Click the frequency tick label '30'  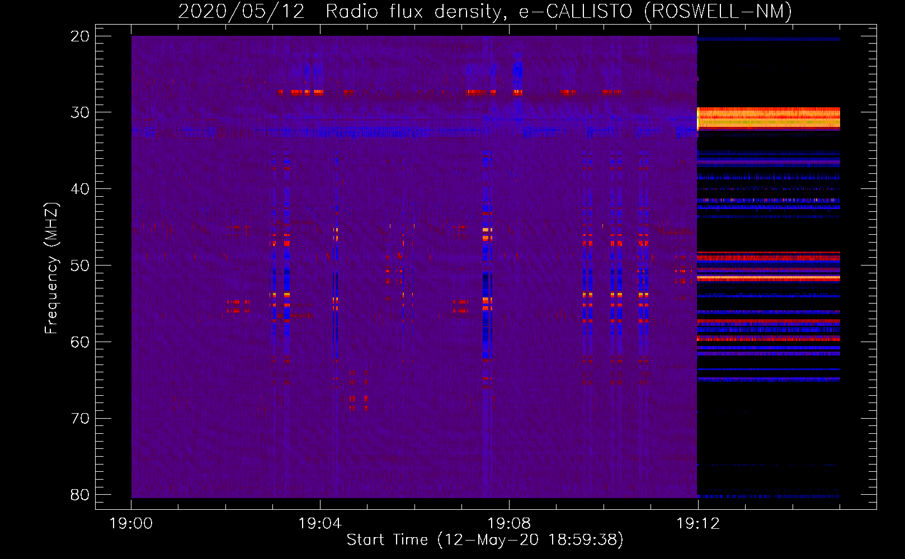point(80,112)
